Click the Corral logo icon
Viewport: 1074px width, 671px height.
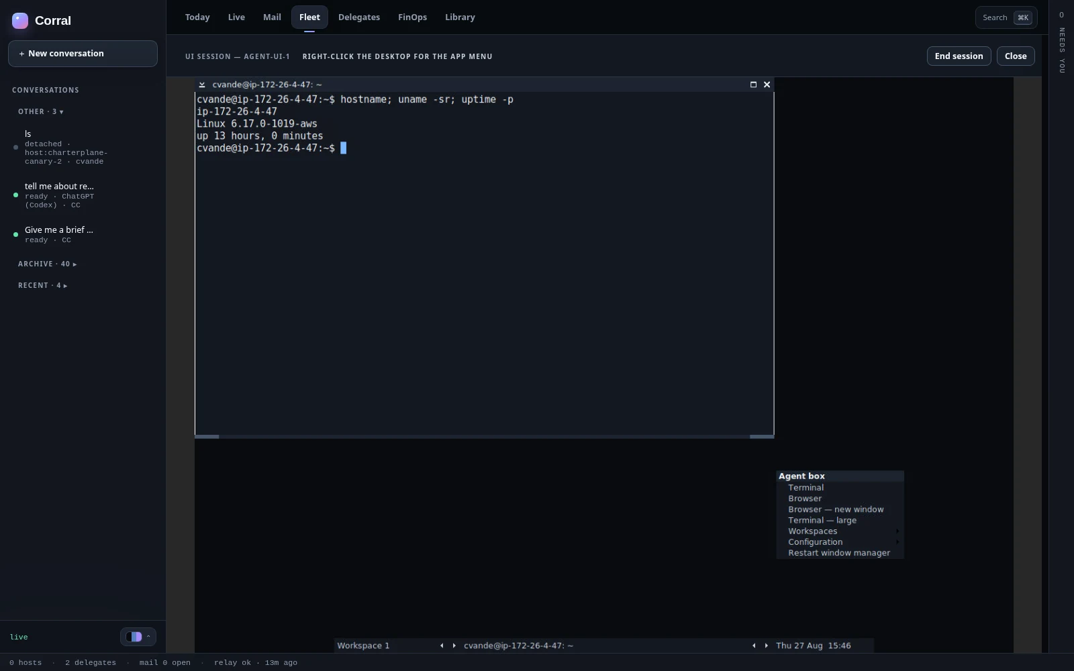20,21
